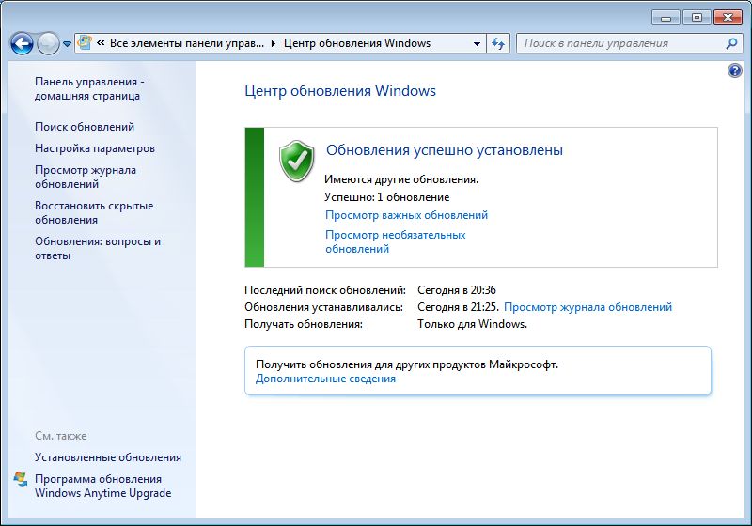Image resolution: width=752 pixels, height=526 pixels.
Task: Click the "Имеются другие обновления." text
Action: (401, 179)
